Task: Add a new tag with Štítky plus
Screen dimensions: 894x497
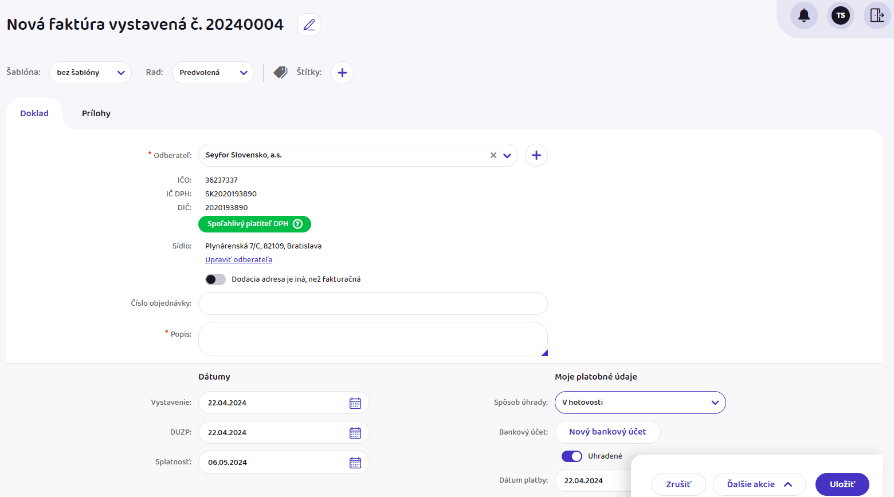Action: [342, 73]
